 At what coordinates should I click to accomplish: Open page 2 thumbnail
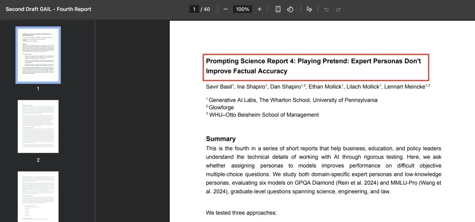click(x=38, y=127)
